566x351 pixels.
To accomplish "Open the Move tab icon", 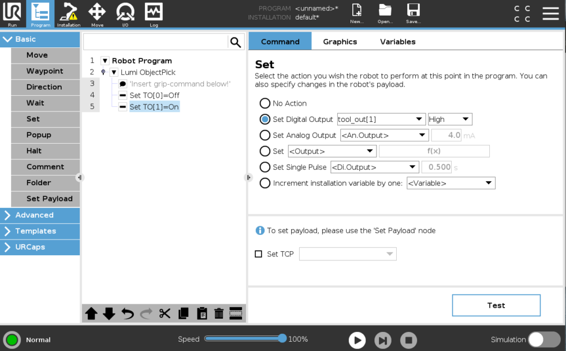I will [97, 14].
